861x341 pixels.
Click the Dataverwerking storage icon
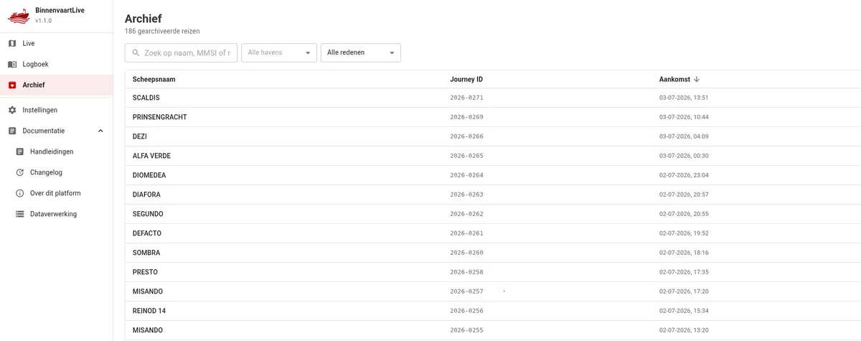coord(20,215)
